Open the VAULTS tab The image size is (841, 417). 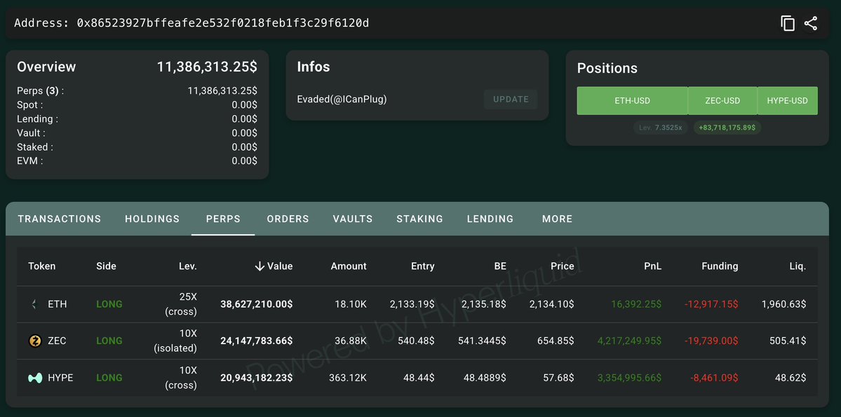(x=352, y=219)
